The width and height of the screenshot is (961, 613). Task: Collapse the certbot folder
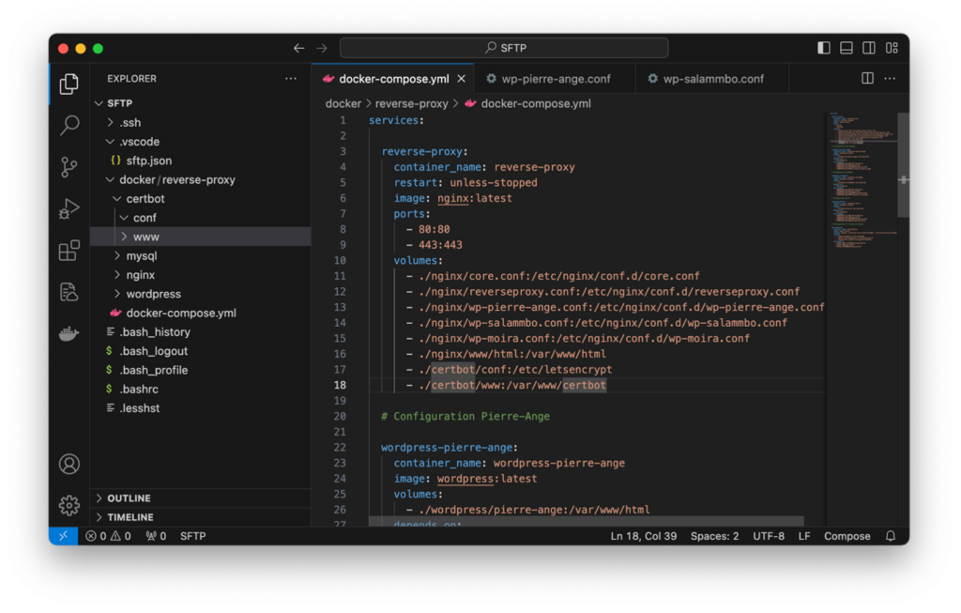click(201, 199)
